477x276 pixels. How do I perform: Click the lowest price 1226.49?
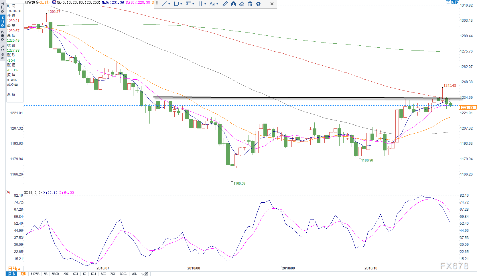(x=13, y=41)
